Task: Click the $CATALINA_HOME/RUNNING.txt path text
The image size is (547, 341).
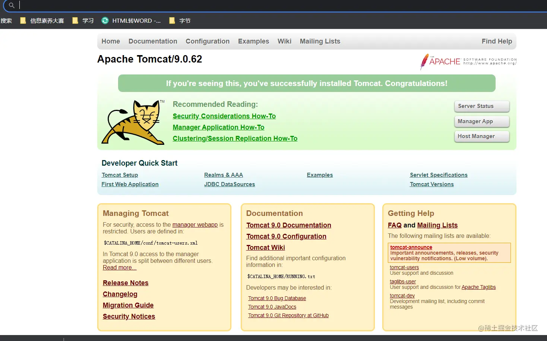Action: (281, 277)
